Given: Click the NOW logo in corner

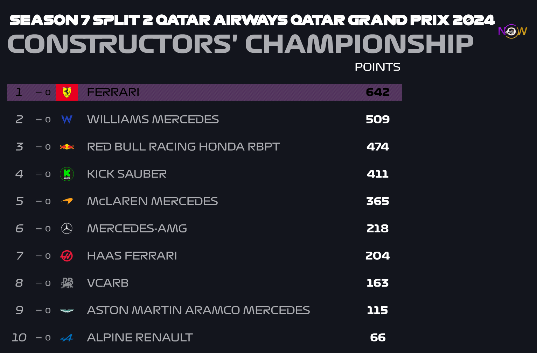Looking at the screenshot, I should 512,31.
